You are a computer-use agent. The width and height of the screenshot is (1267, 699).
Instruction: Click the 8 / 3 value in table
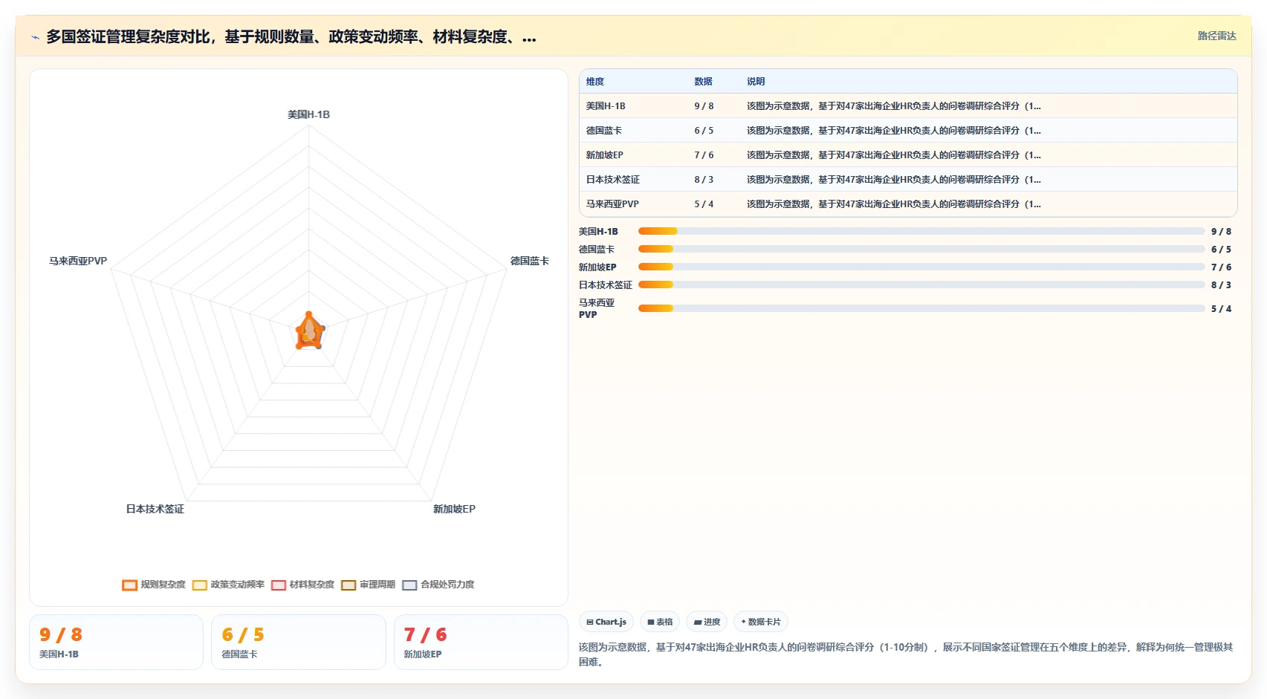click(x=704, y=180)
